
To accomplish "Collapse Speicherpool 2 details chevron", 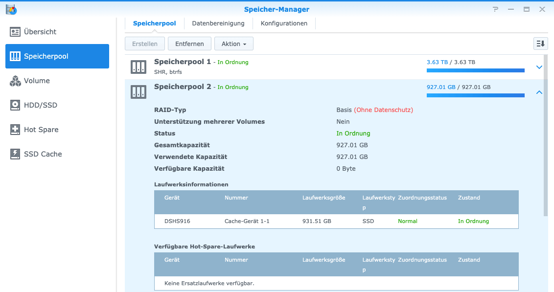I will point(539,92).
